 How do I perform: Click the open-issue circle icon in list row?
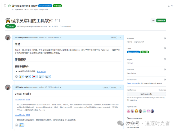10,6
